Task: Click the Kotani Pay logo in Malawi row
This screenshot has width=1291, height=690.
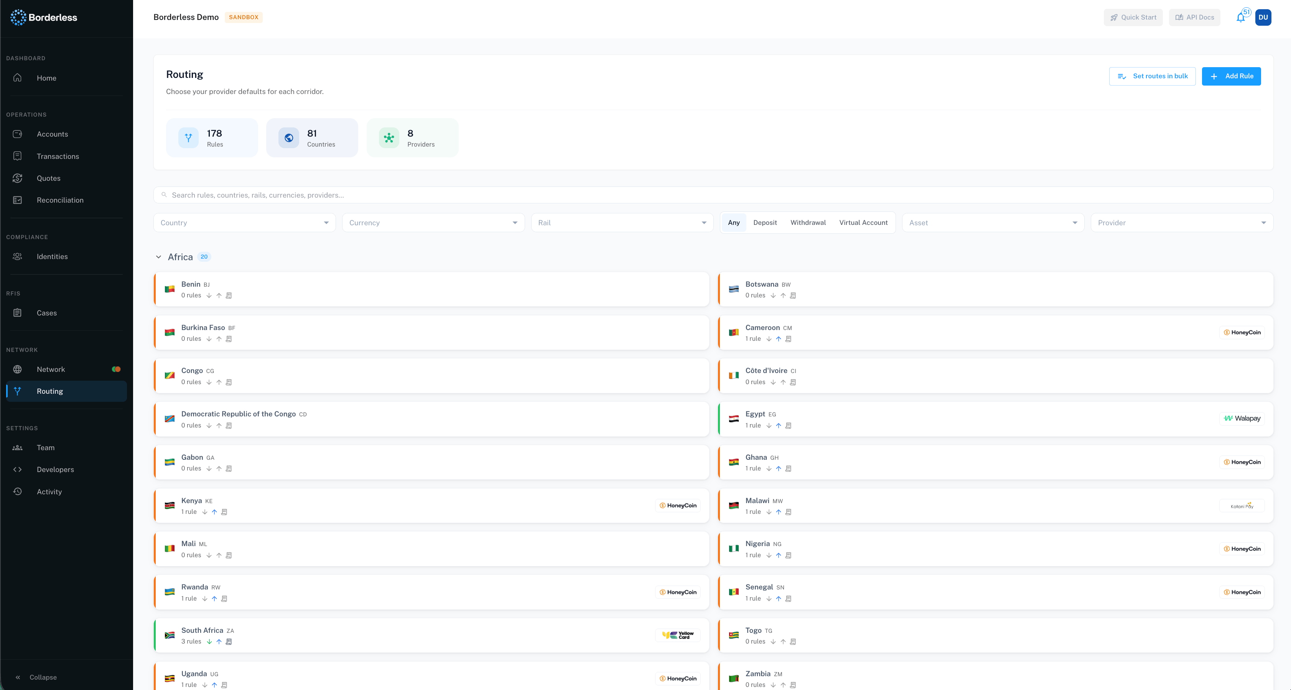Action: pos(1242,505)
